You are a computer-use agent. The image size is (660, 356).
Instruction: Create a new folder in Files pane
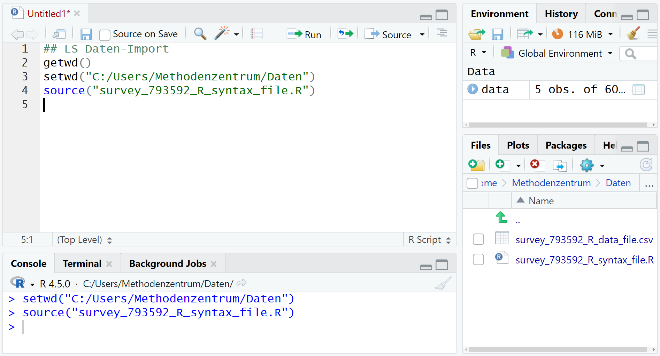476,165
